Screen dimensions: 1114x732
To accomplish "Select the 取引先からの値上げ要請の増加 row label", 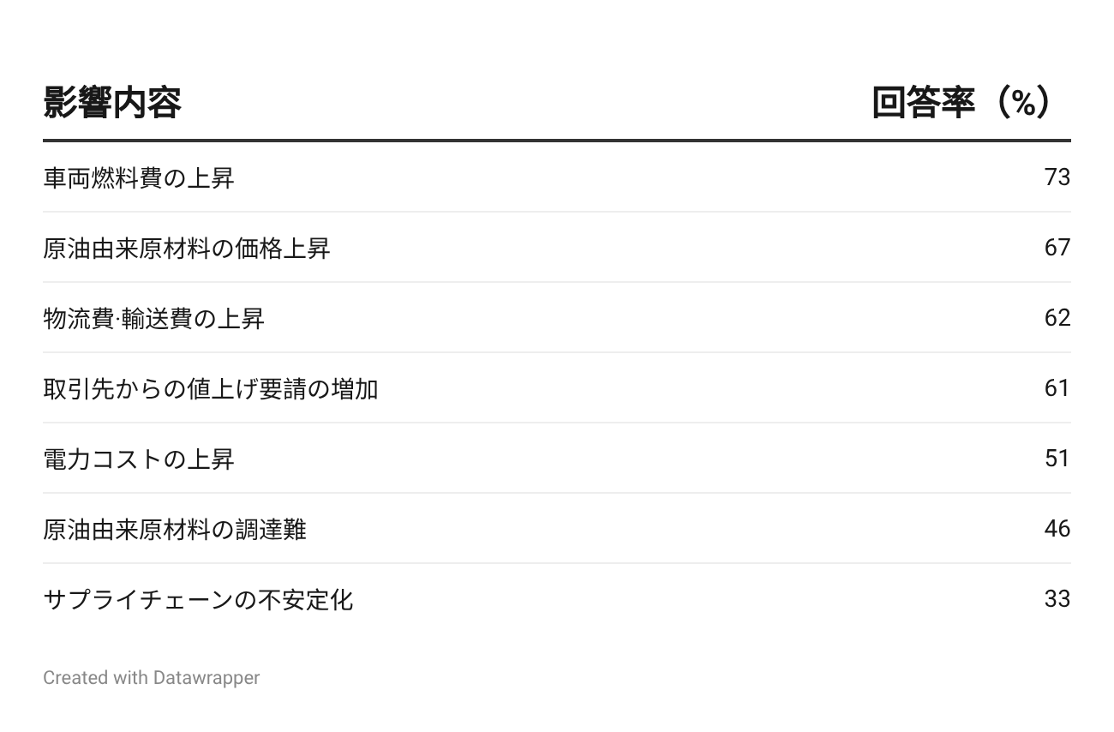I will pos(211,389).
